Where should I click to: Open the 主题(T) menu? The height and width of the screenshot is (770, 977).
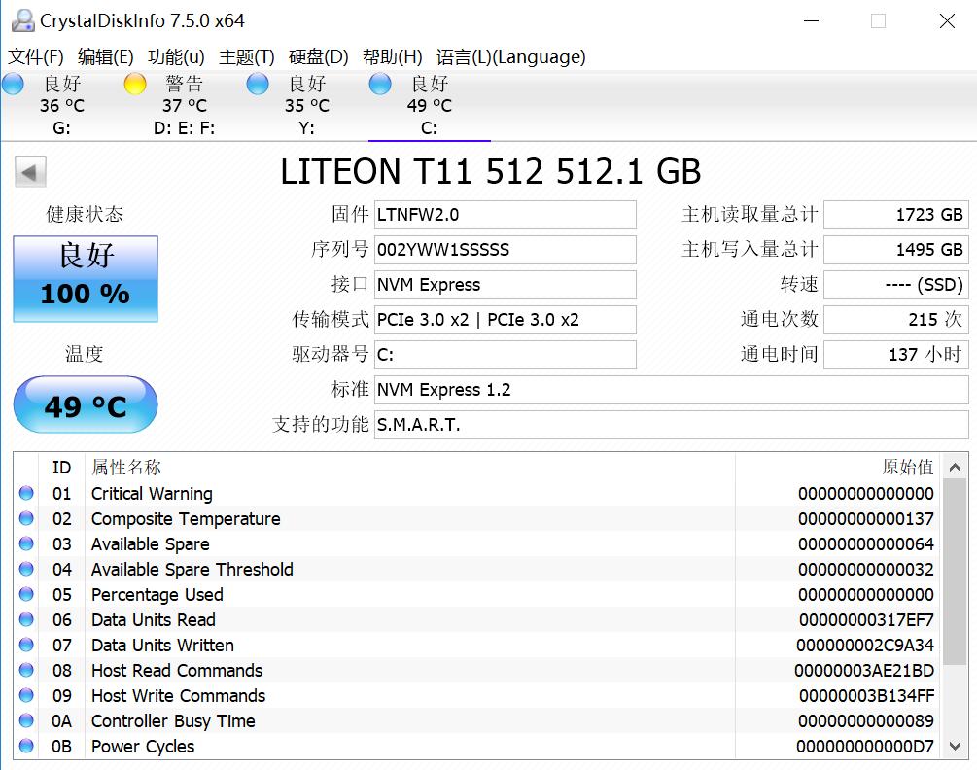pos(246,56)
